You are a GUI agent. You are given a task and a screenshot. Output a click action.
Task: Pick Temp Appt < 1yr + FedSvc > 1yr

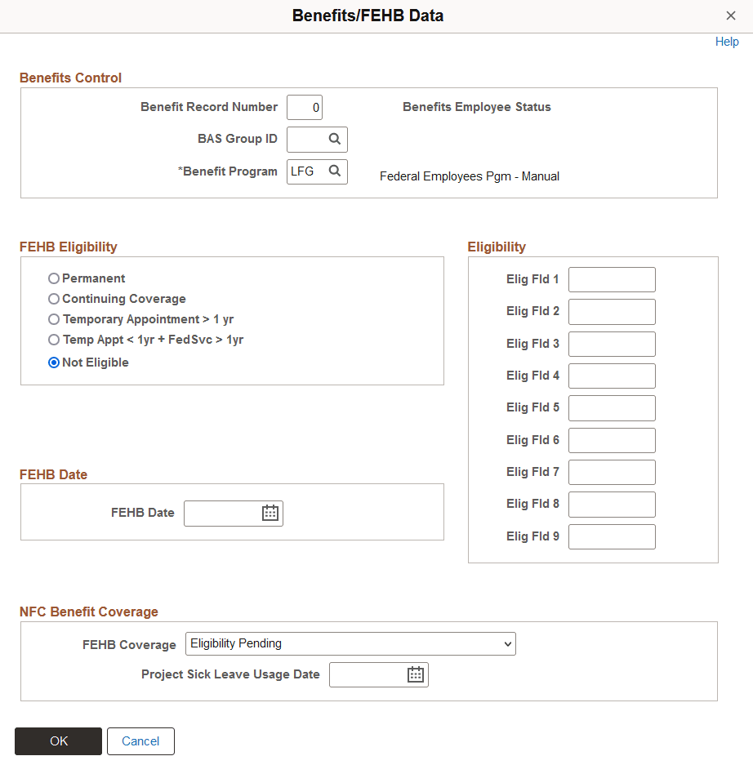coord(53,340)
